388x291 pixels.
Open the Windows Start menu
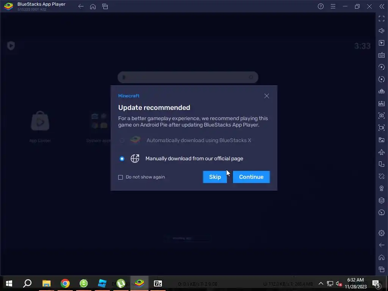pos(9,283)
